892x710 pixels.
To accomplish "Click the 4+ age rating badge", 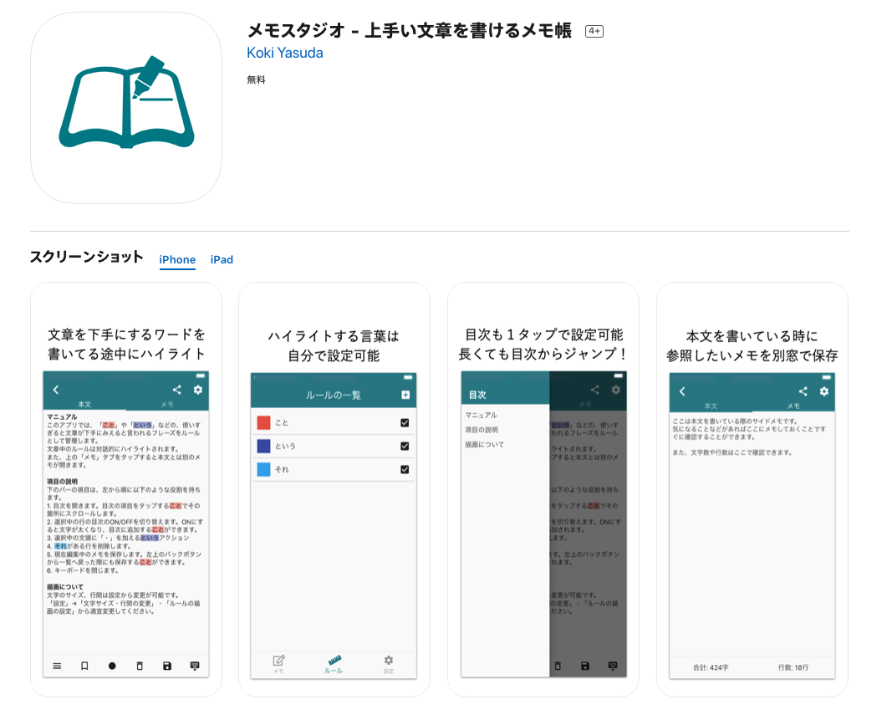I will click(594, 31).
